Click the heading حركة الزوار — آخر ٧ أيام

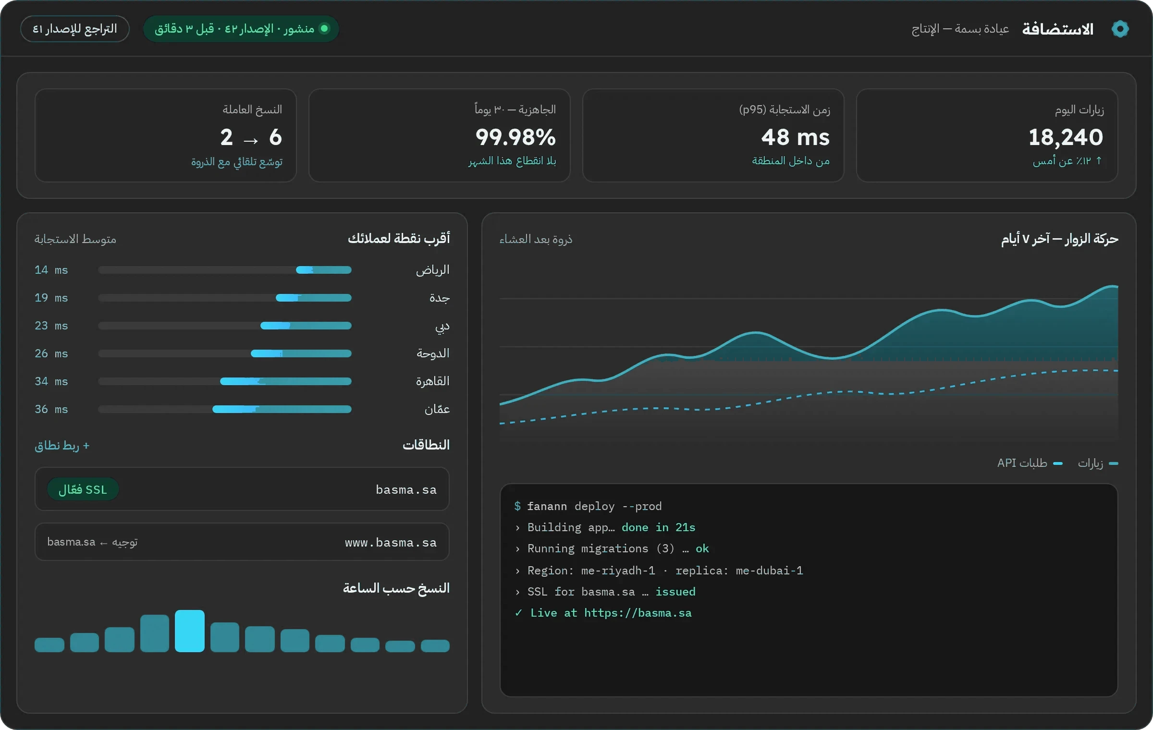[1060, 239]
